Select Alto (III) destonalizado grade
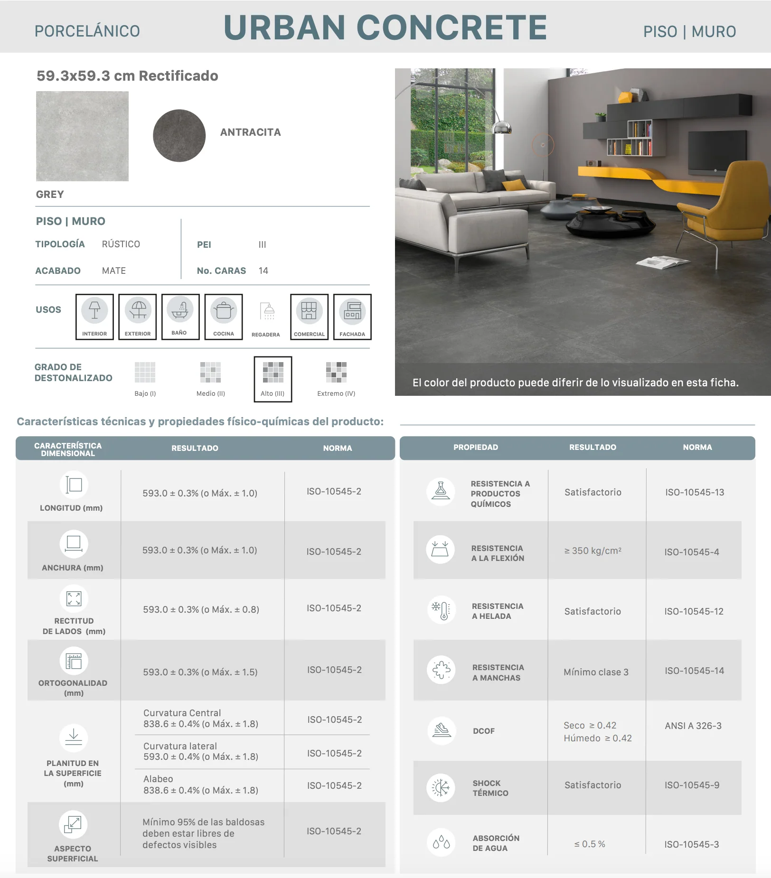The width and height of the screenshot is (771, 878). coord(273,379)
